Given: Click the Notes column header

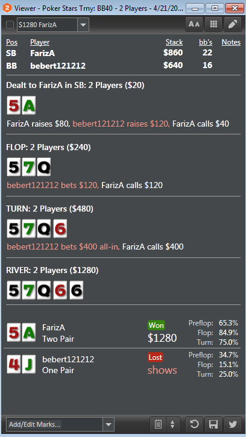Looking at the screenshot, I should [x=231, y=42].
